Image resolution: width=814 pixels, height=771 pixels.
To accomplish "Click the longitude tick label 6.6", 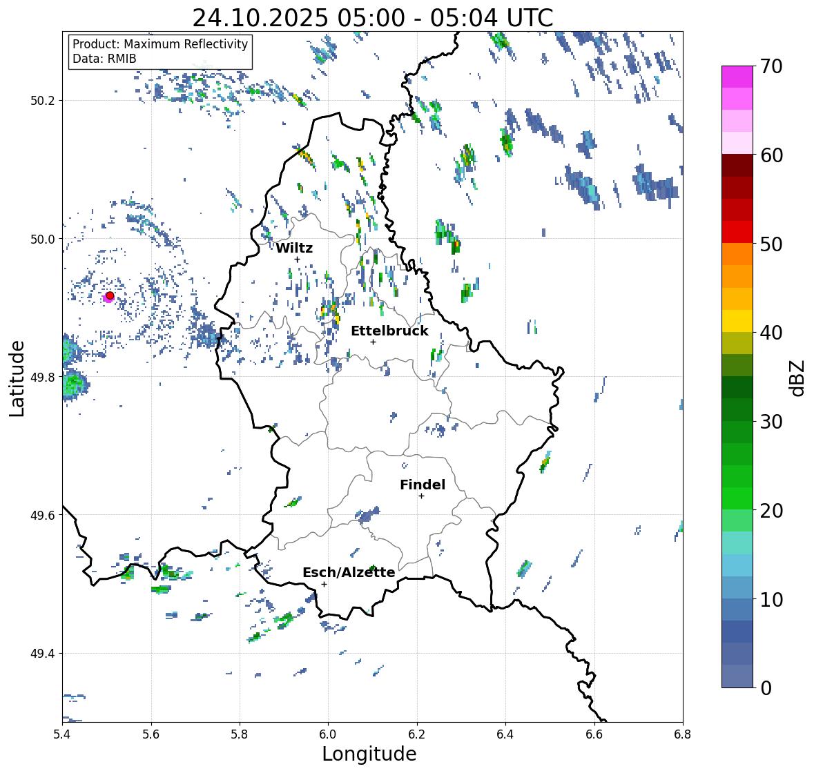I will 594,734.
